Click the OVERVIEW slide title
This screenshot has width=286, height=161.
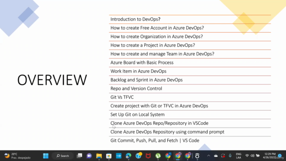pos(52,80)
